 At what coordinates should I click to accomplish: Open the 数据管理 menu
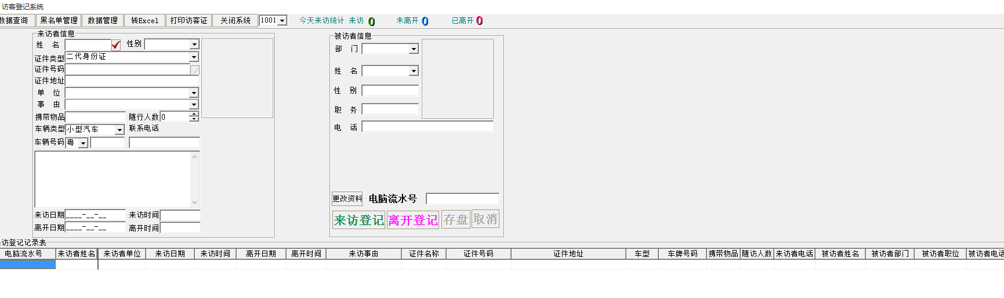pos(103,21)
